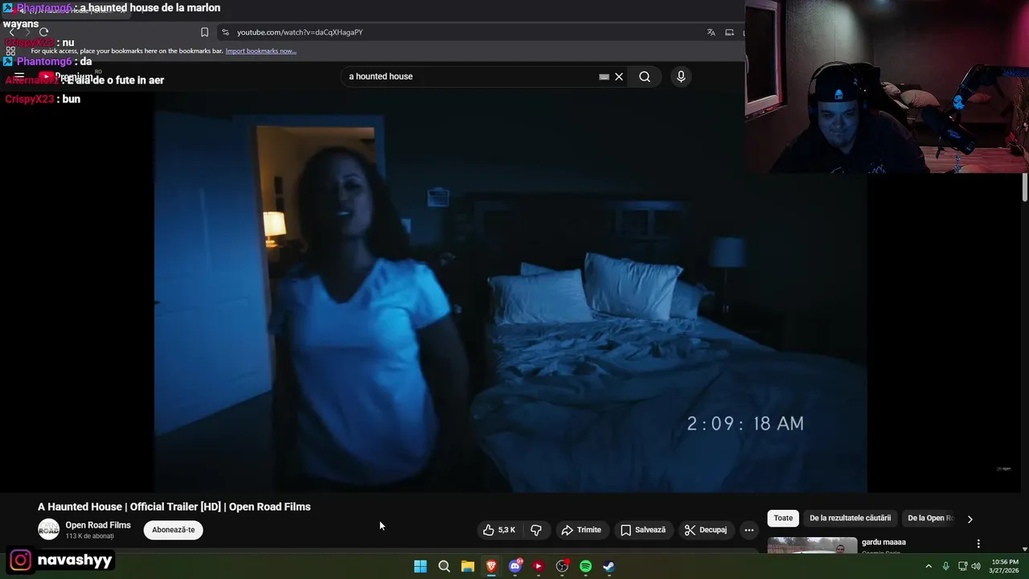Dislike the video

(x=536, y=530)
